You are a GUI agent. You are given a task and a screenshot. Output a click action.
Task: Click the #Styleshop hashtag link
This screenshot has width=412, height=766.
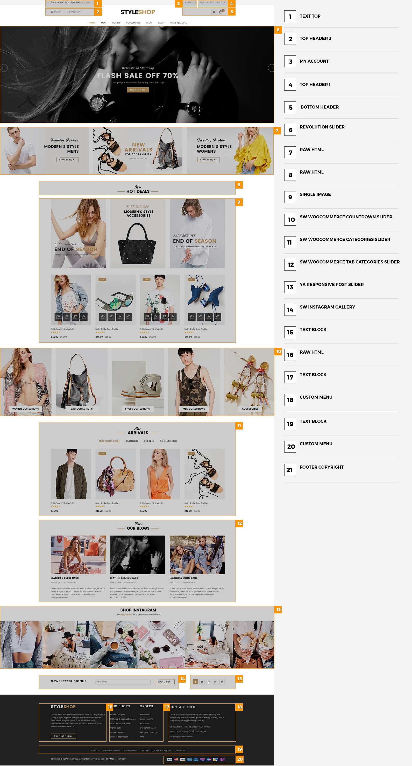[x=126, y=614]
